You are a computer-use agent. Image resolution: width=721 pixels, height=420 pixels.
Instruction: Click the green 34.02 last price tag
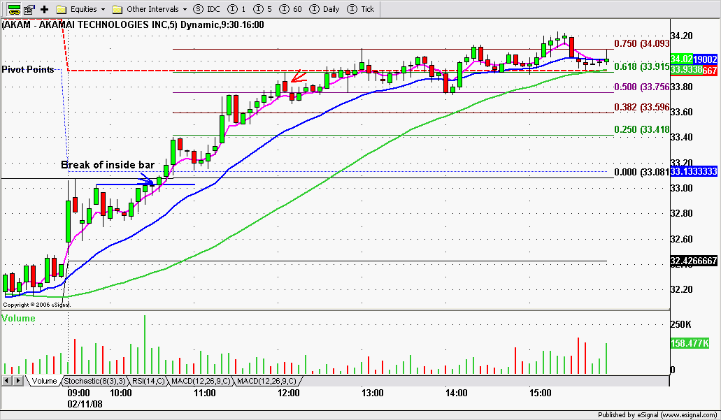pos(681,59)
